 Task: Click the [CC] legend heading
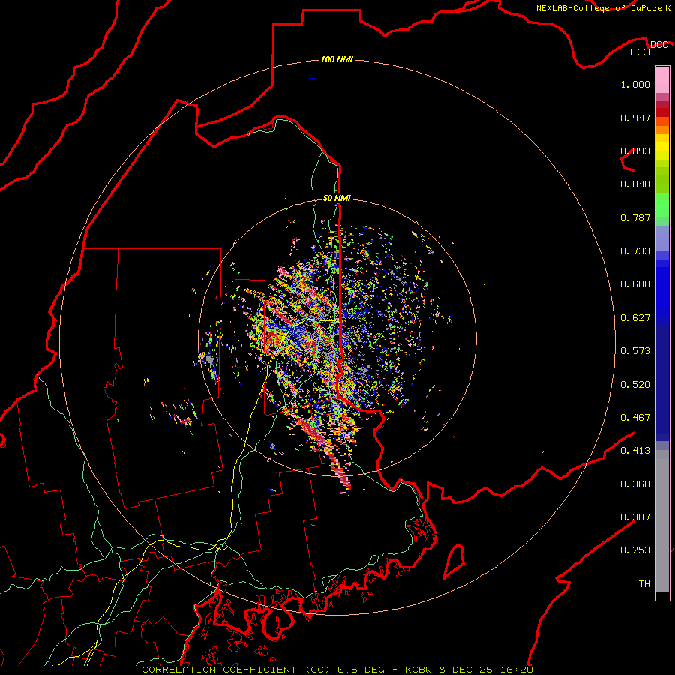click(640, 52)
